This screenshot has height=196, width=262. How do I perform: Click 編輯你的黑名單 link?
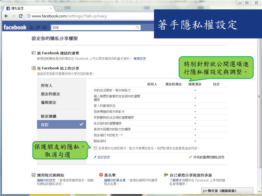(115, 180)
